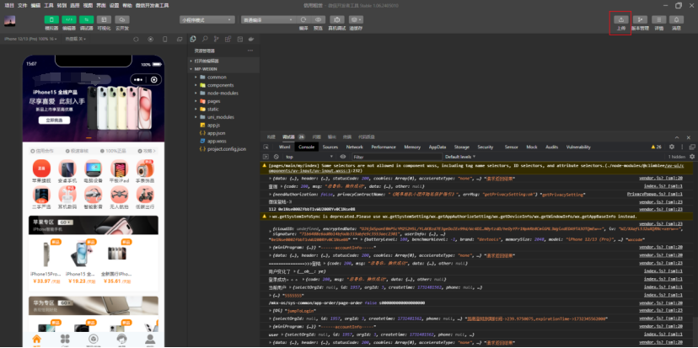Click the 上传 upload button

tap(621, 19)
